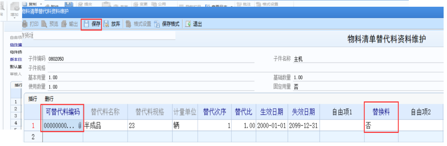447x146 pixels.
Task: Click the 2099-12-31 expiry date cell
Action: (303, 126)
